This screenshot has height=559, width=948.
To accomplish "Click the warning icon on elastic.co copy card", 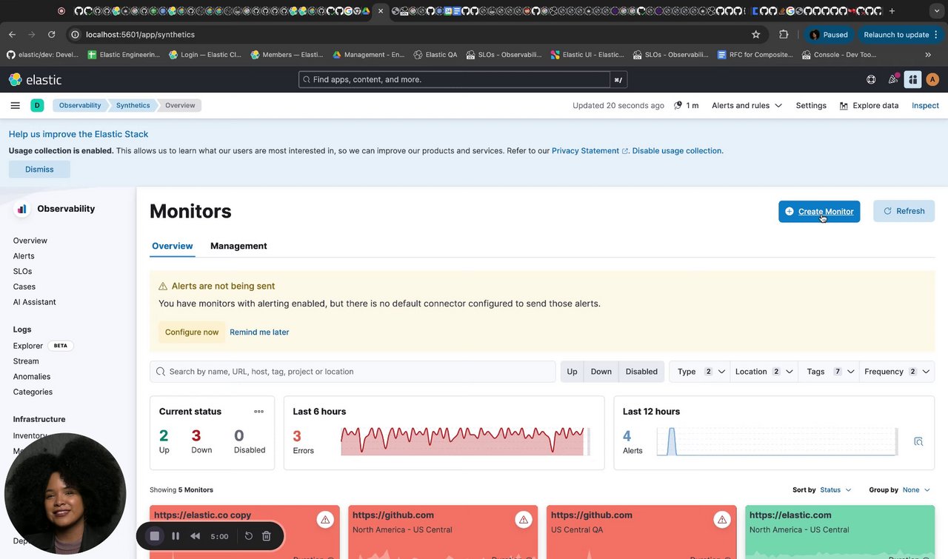I will pos(325,520).
